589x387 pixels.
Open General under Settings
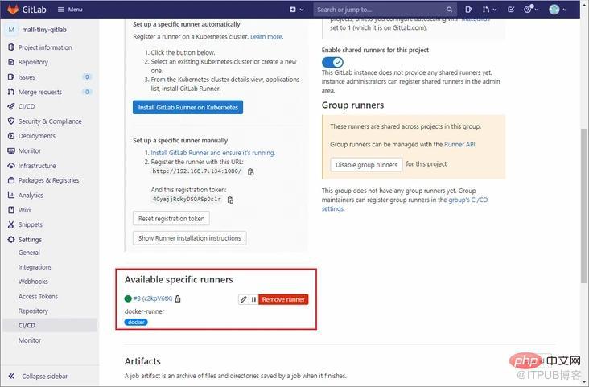[x=29, y=253]
